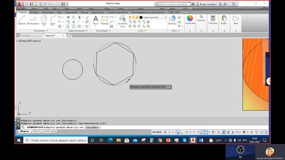
Task: Click the Hatch icon in Рисование panel
Action: pyautogui.click(x=60, y=26)
